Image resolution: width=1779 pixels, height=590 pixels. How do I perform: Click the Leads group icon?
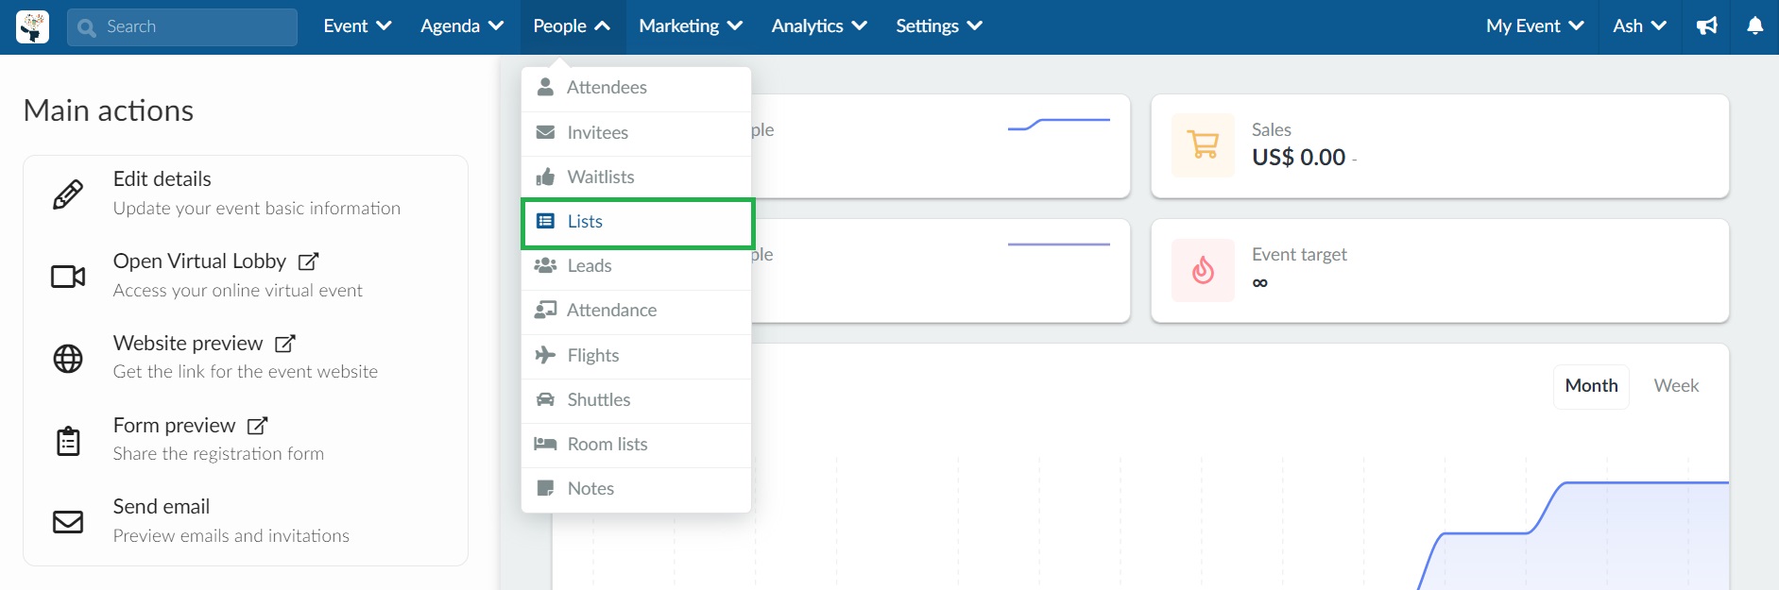tap(545, 265)
